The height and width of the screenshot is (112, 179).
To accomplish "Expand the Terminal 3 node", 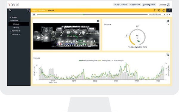I will click(x=11, y=34).
